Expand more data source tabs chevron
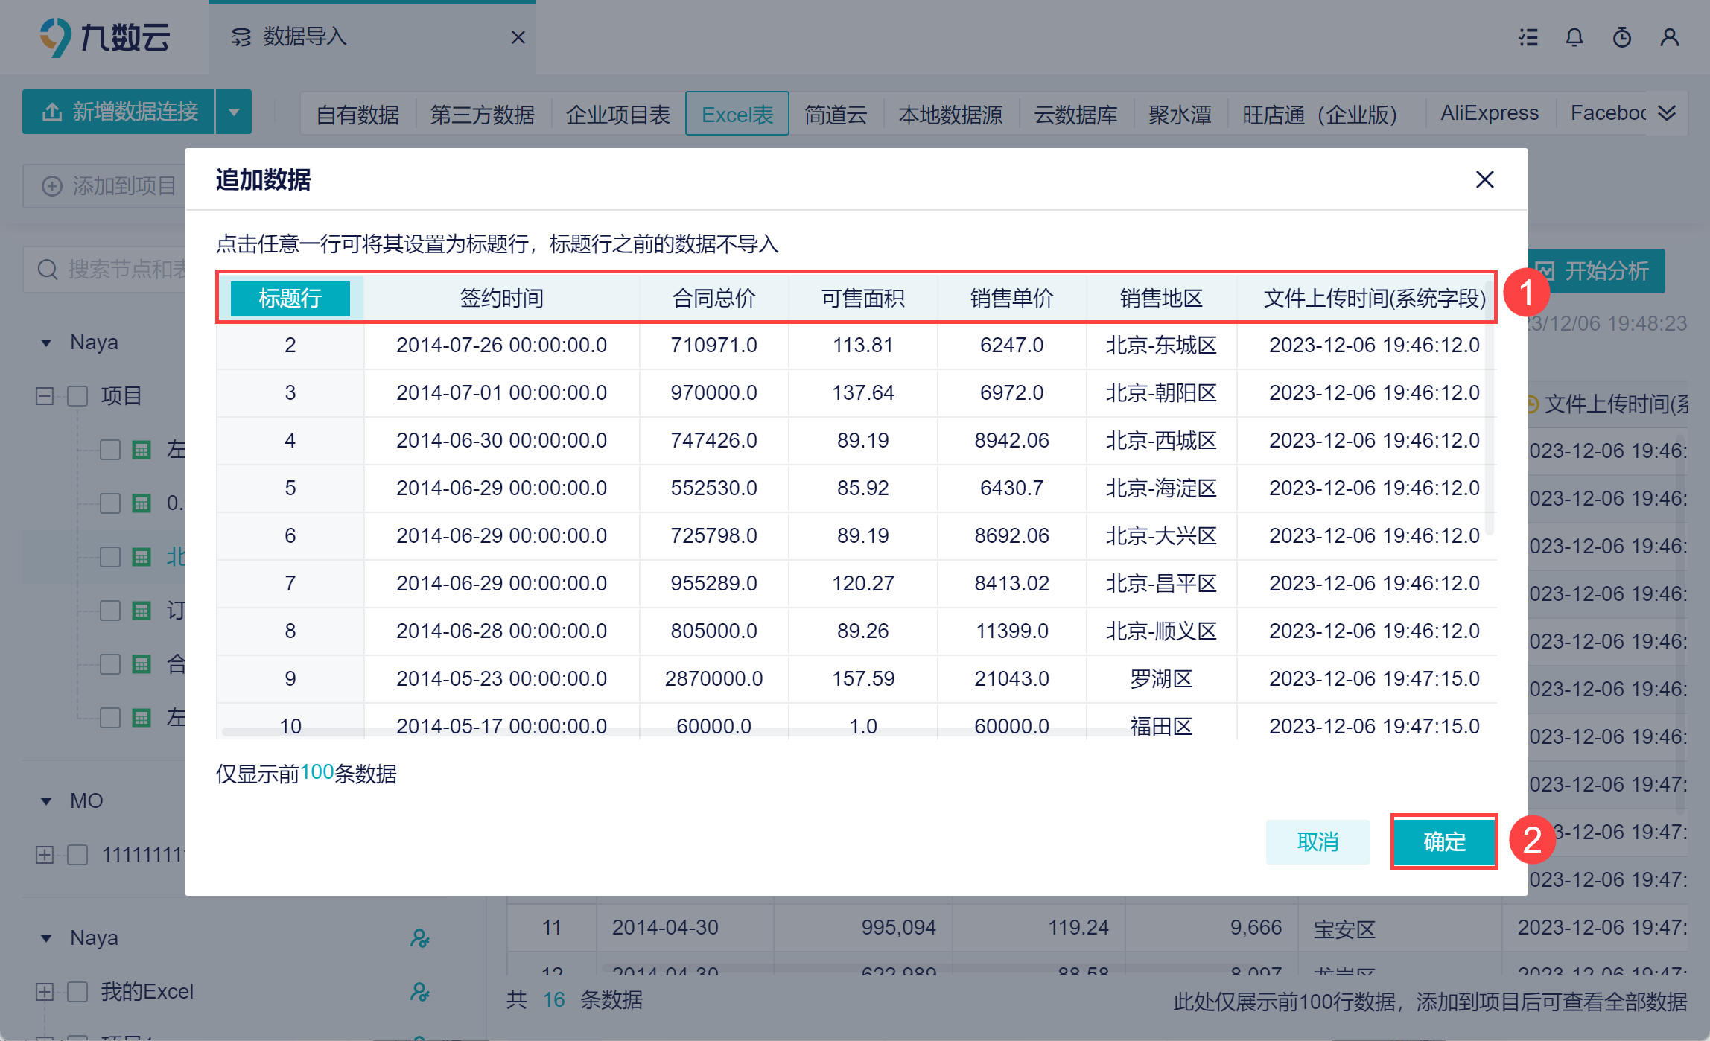 tap(1667, 113)
